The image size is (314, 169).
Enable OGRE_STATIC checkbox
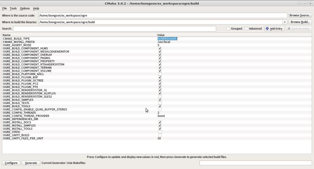click(160, 132)
